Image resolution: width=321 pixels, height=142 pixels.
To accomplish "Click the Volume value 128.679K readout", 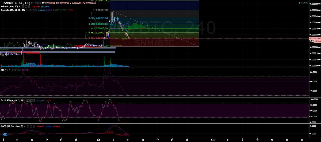I will click(x=36, y=6).
